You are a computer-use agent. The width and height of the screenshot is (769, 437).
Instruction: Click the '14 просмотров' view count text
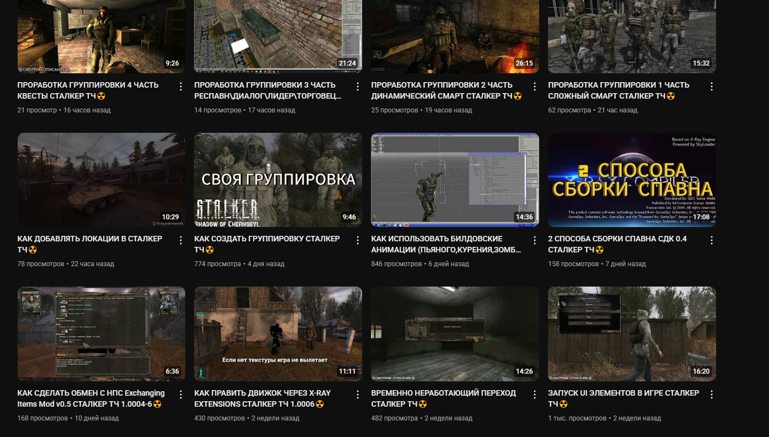[218, 110]
